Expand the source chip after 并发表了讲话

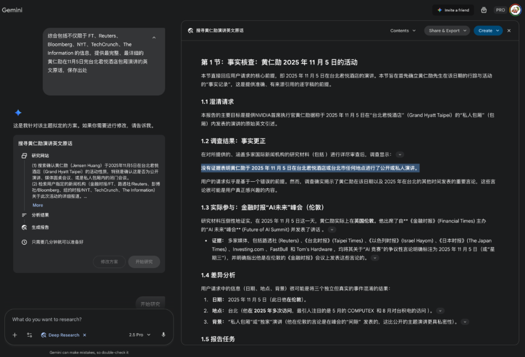coord(332,230)
